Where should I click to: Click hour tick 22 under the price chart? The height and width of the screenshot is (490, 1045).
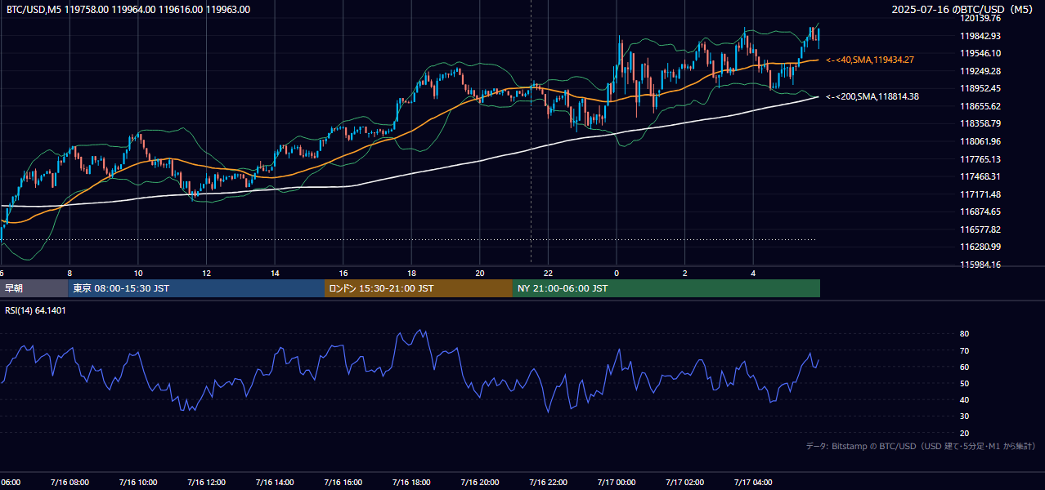tap(548, 273)
